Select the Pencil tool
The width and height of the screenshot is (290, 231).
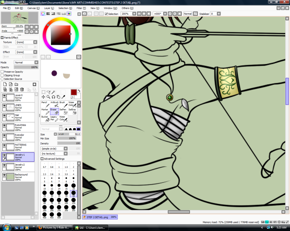coord(45,104)
